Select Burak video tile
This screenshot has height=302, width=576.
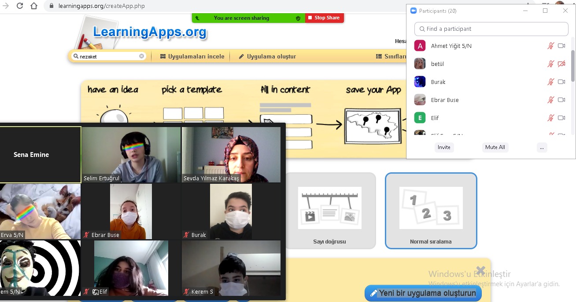(x=231, y=211)
